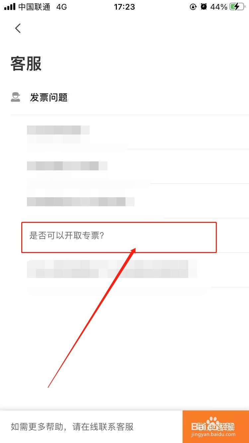Screen dimensions: 249x443
Task: Tap the 4G network indicator
Action: pos(61,7)
